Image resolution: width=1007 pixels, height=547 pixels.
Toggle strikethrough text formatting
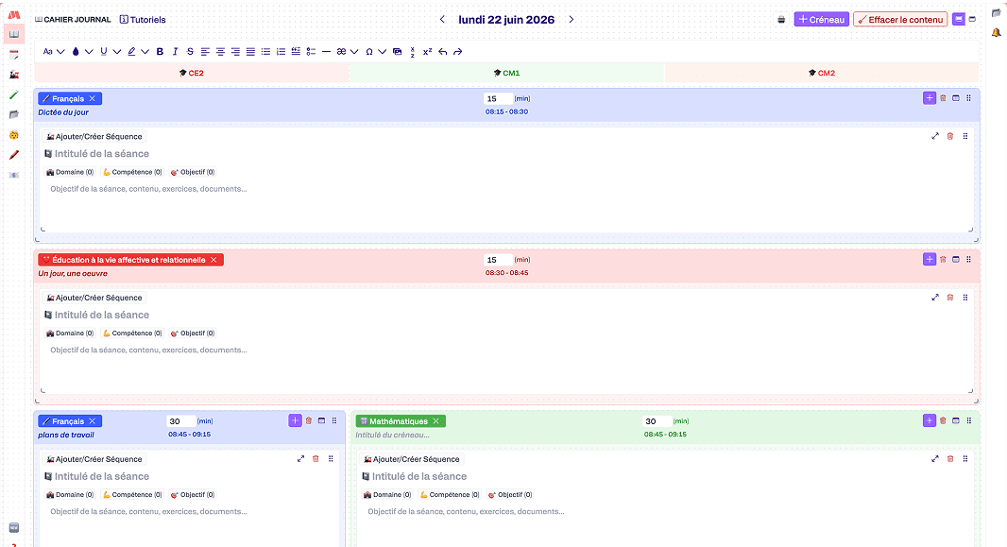190,51
